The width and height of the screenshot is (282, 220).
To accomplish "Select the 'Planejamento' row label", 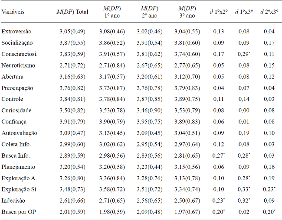I will pos(18,167).
